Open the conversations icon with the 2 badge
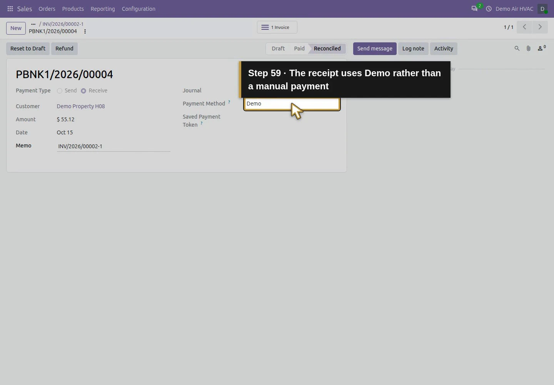Viewport: 554px width, 385px height. tap(475, 8)
